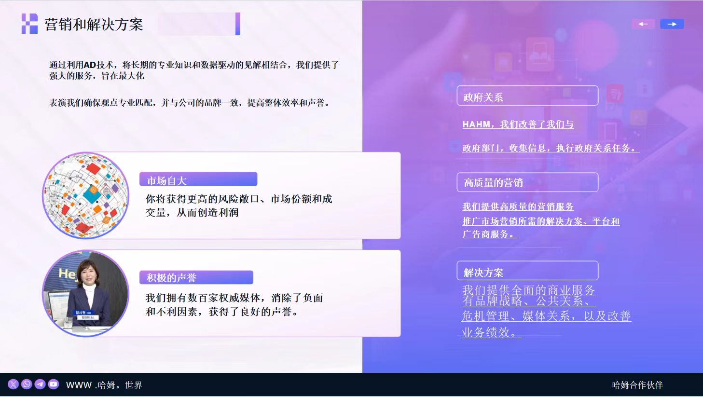The height and width of the screenshot is (397, 703).
Task: Open link 危机管理、媒体关系，以及改善
Action: 546,316
